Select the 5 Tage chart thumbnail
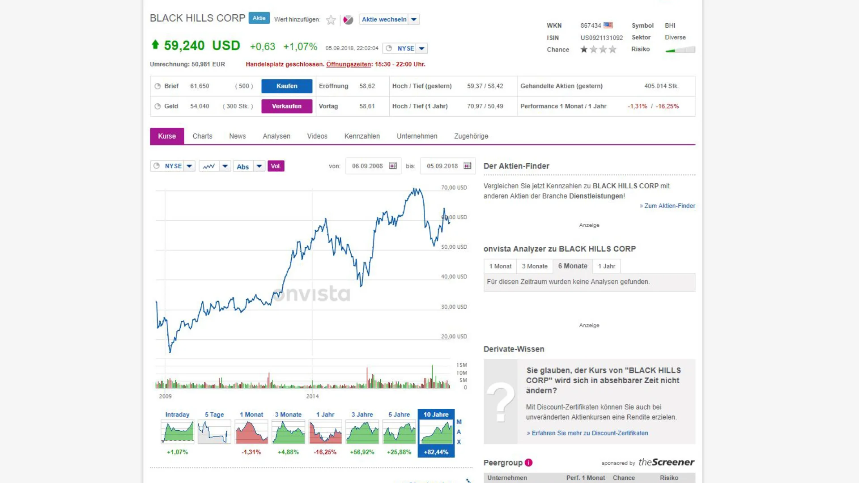859x483 pixels. 214,432
